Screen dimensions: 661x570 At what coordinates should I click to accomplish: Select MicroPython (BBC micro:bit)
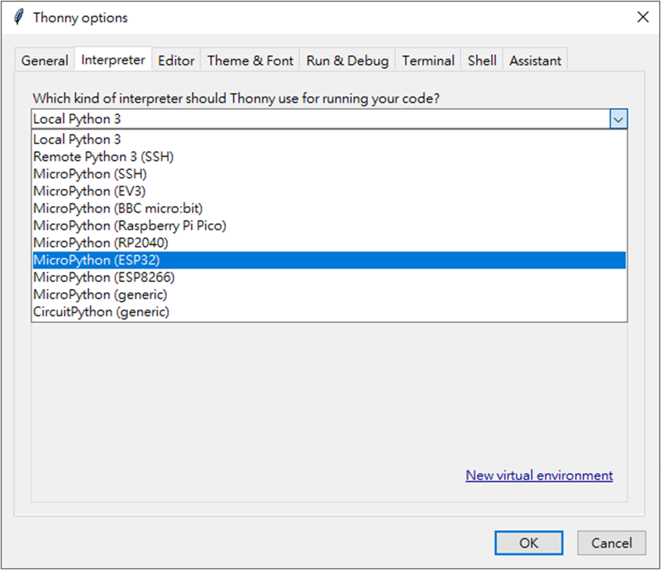(329, 208)
